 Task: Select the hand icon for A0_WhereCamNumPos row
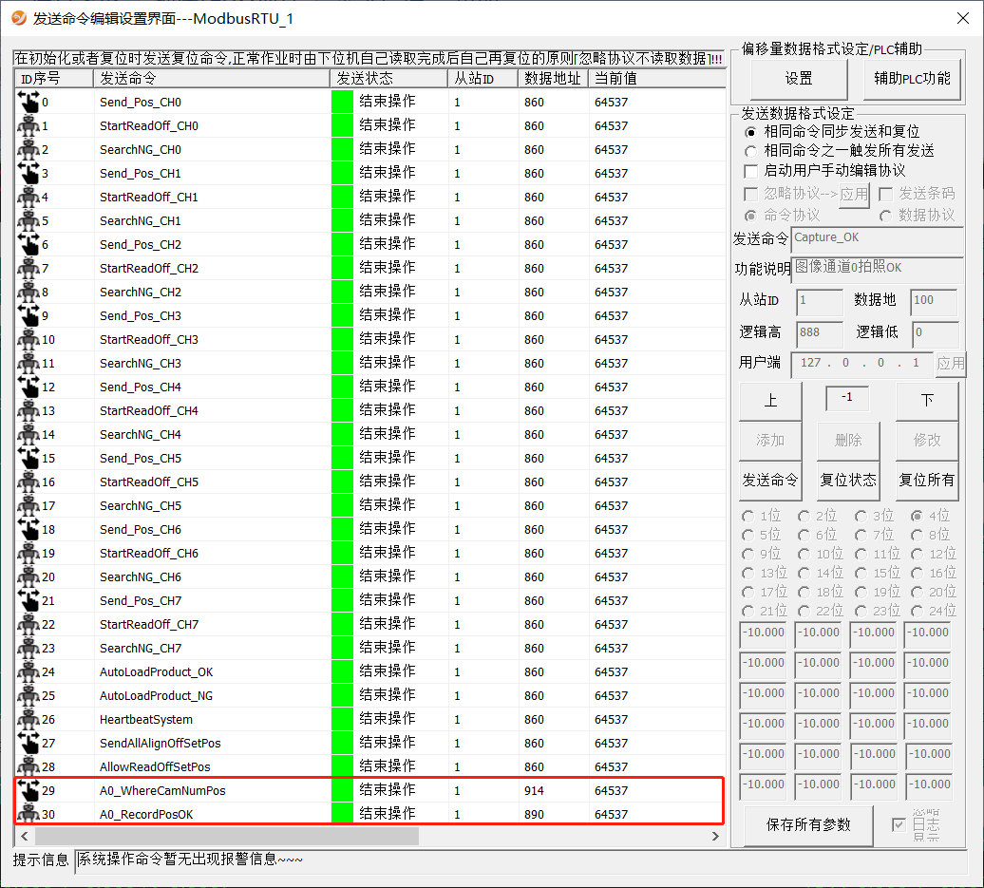tap(28, 790)
